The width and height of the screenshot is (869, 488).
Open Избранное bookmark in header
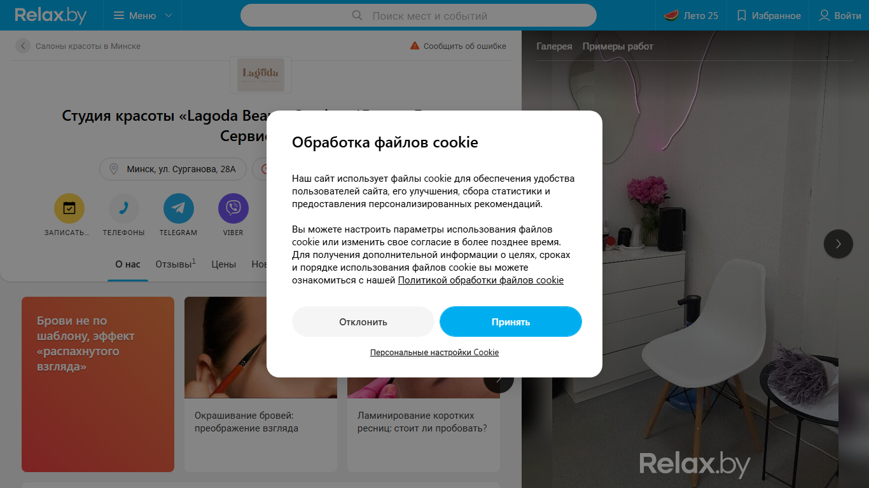tap(742, 16)
